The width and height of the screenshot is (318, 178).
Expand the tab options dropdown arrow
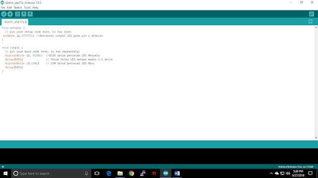pos(310,21)
